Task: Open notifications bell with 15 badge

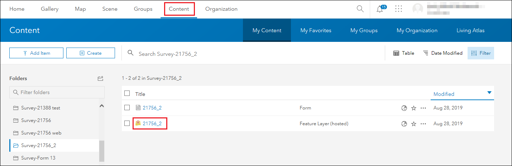Action: click(380, 9)
